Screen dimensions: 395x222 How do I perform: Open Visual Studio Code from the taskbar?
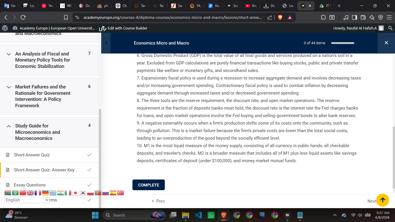pyautogui.click(x=198, y=215)
